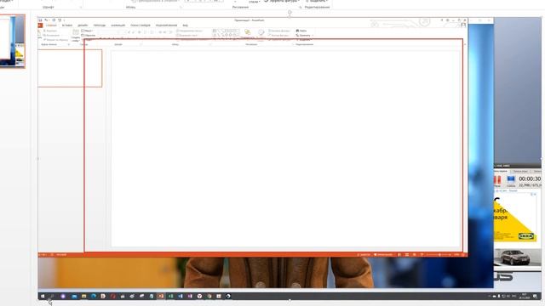Switch to Normal view icon in status bar
The height and width of the screenshot is (306, 545).
click(x=399, y=255)
